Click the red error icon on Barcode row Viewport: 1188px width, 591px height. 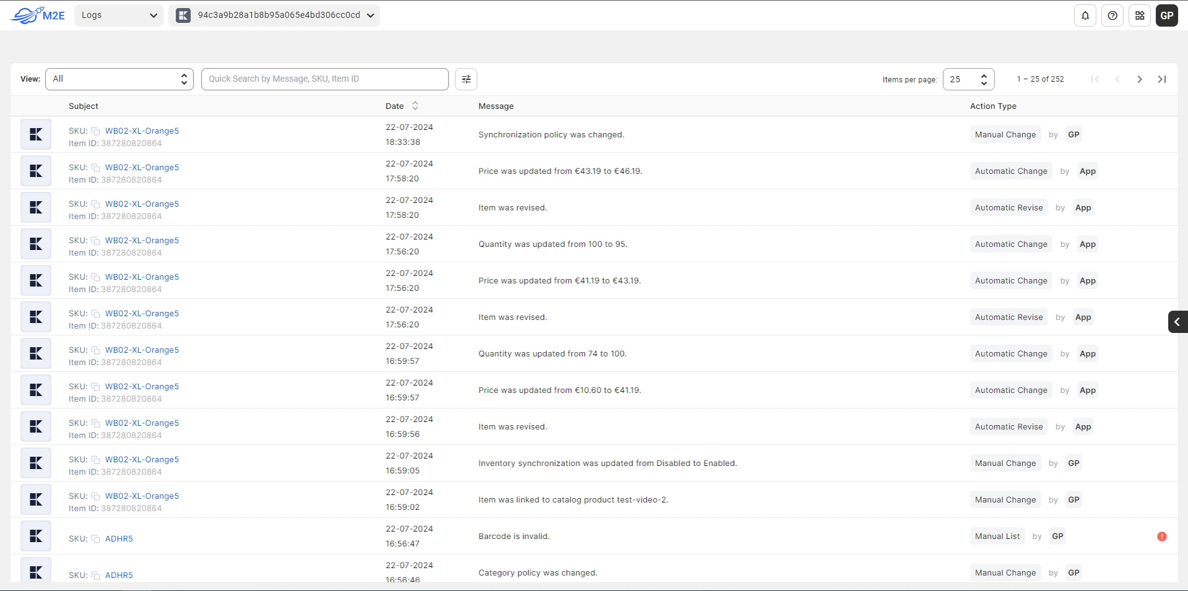tap(1161, 537)
